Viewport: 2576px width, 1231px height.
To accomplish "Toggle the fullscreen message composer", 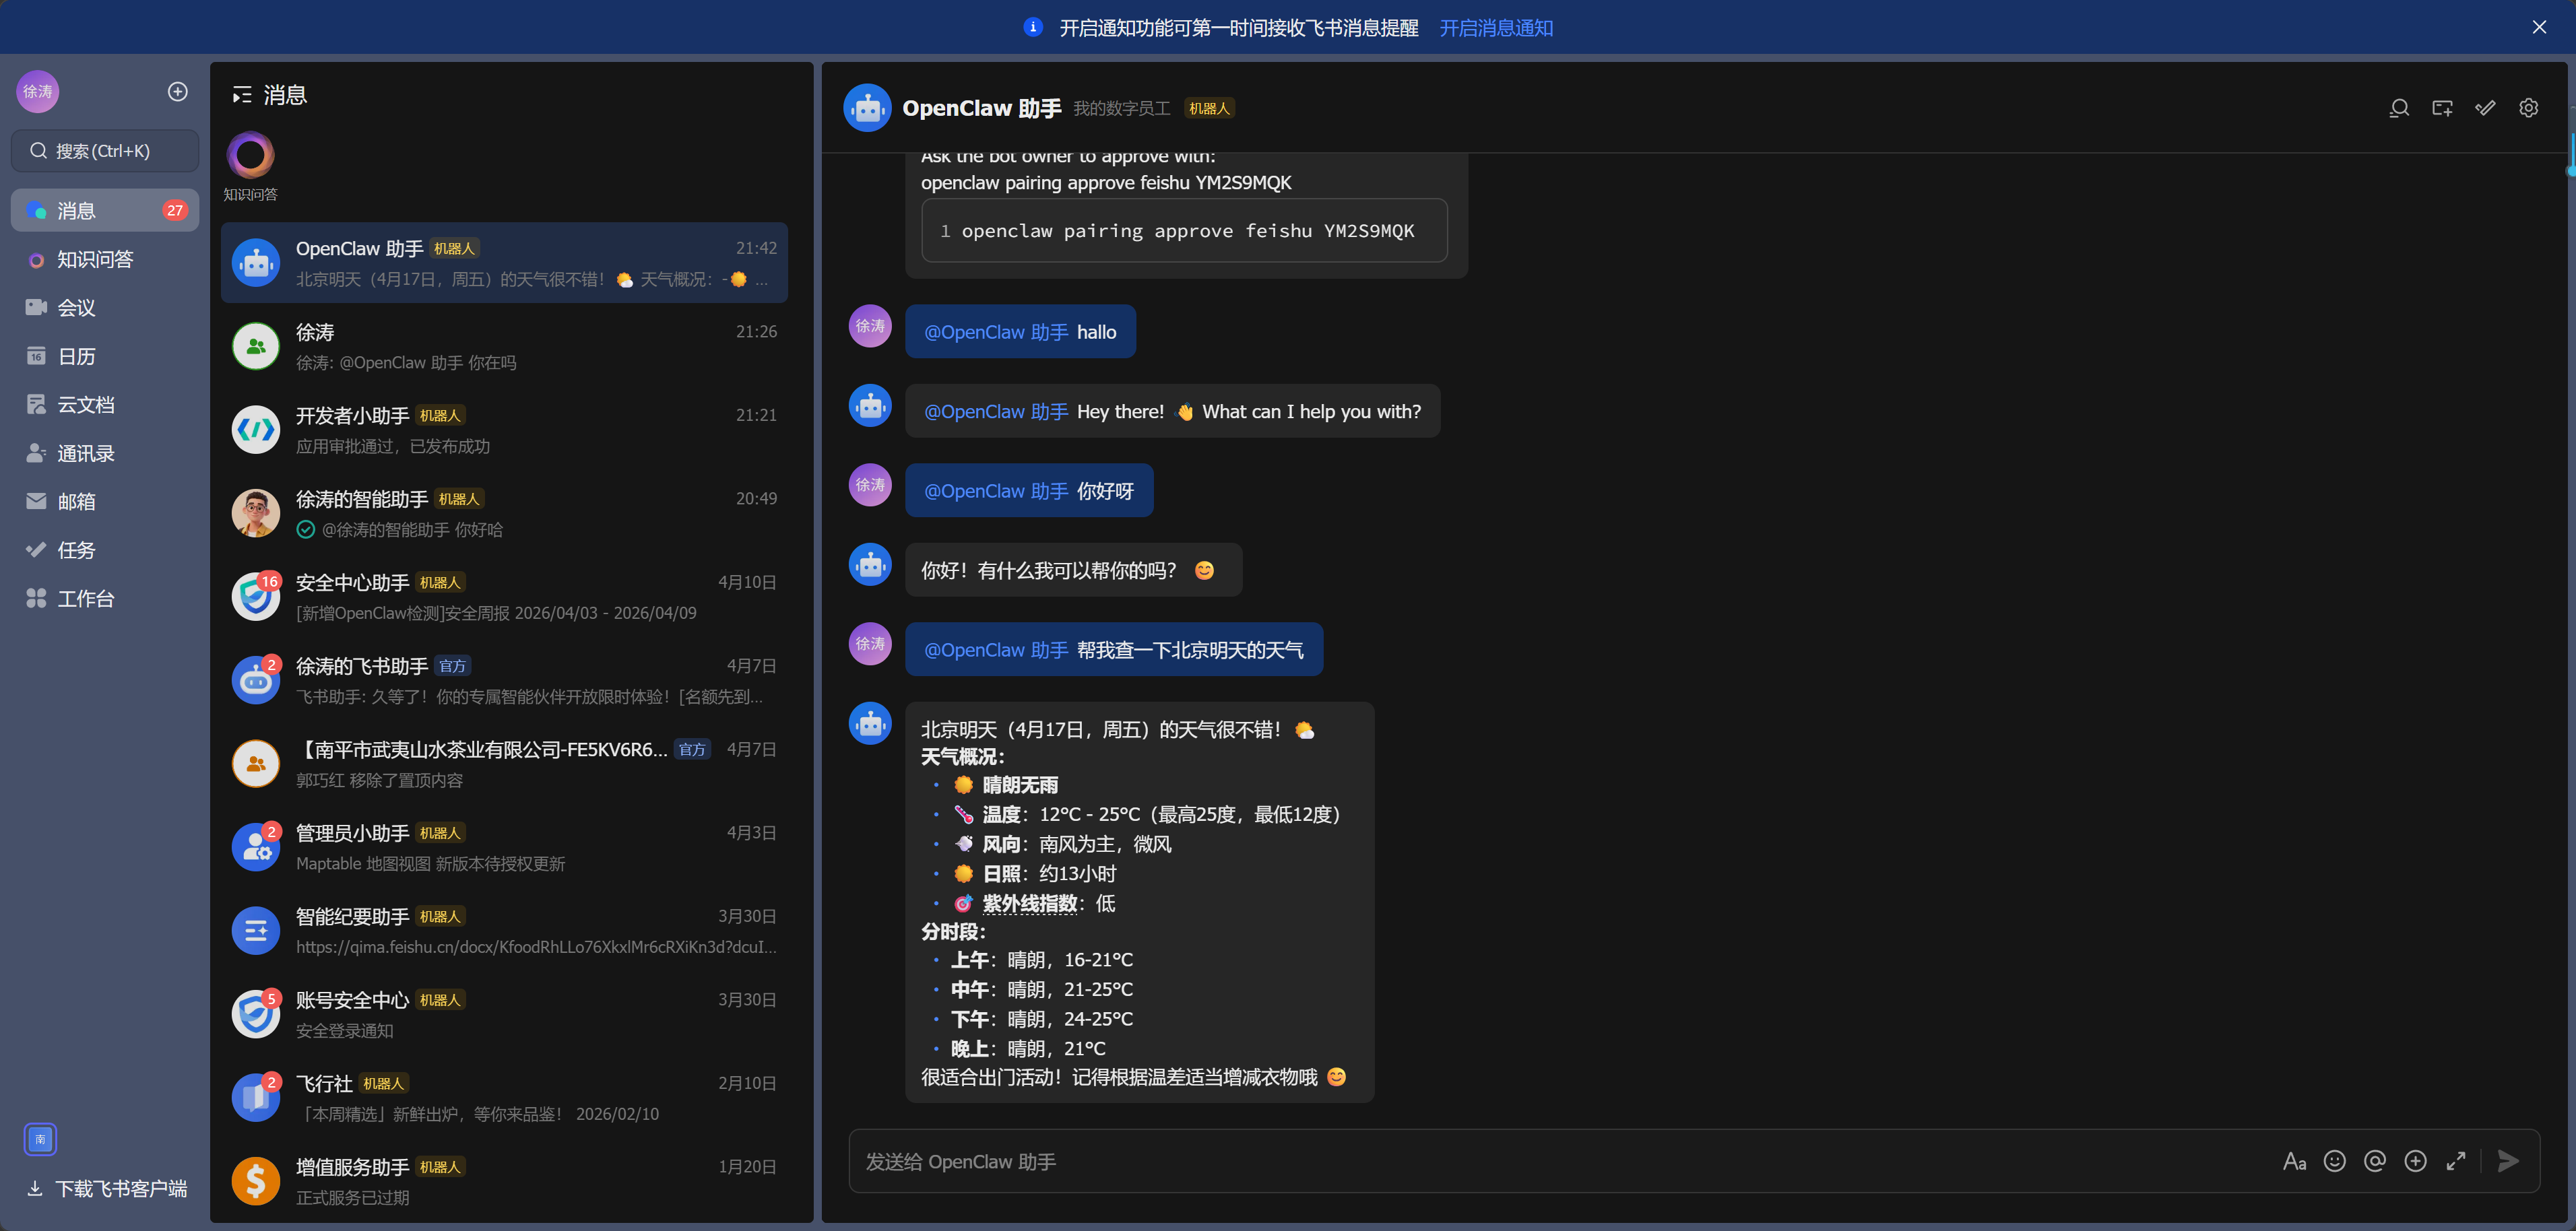I will click(2456, 1161).
